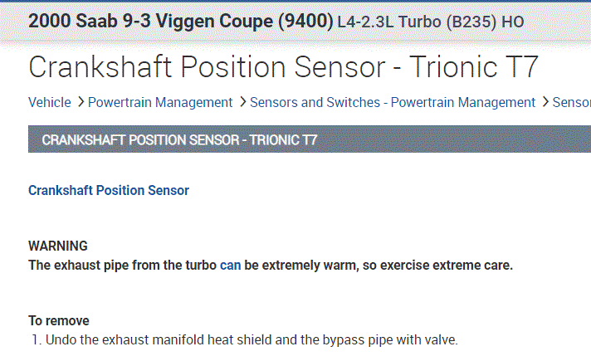The height and width of the screenshot is (361, 591).
Task: Open the blue Crankshaft Position Sensor link
Action: (109, 191)
